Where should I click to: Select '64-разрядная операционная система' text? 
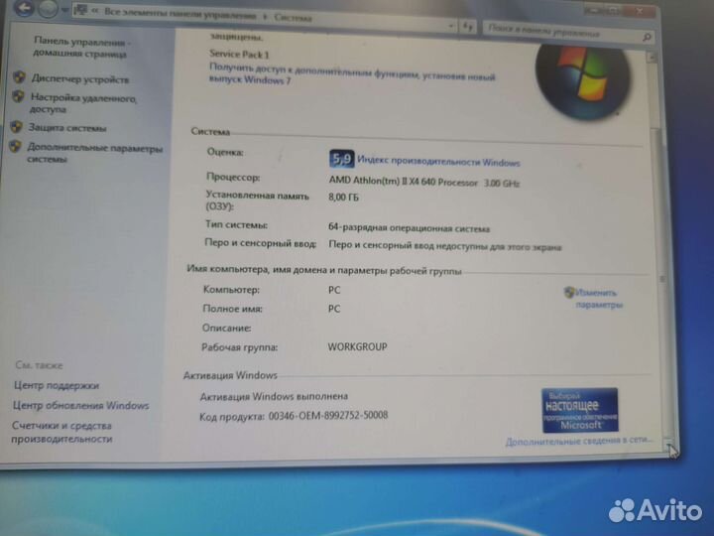click(409, 228)
